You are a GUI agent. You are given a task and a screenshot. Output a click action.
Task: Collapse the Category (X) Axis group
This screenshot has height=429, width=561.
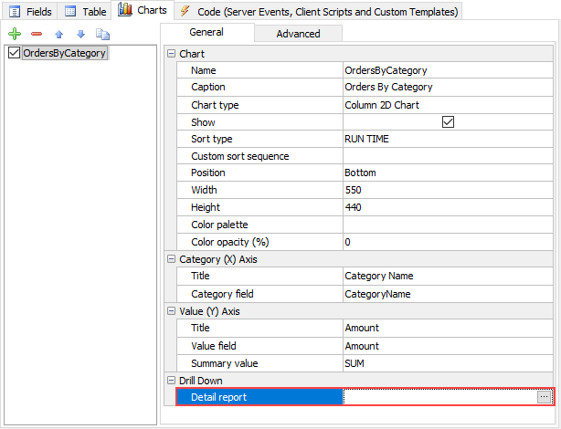(x=171, y=259)
